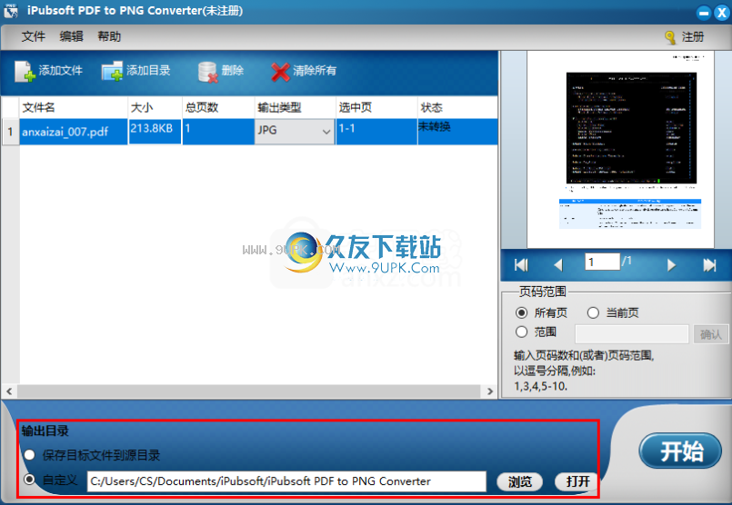This screenshot has height=505, width=732.
Task: Click the total pages cell of anxaizai_007.pdf
Action: [218, 132]
